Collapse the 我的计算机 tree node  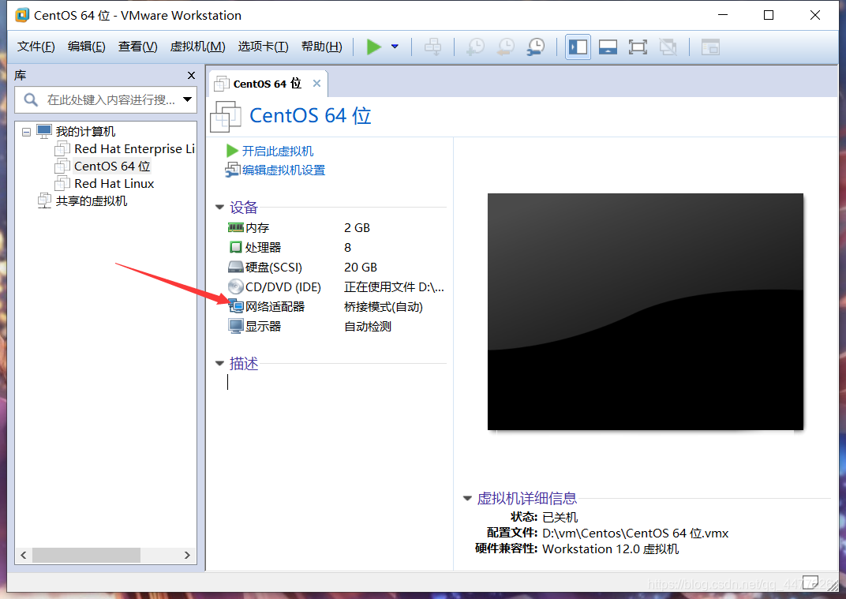26,132
